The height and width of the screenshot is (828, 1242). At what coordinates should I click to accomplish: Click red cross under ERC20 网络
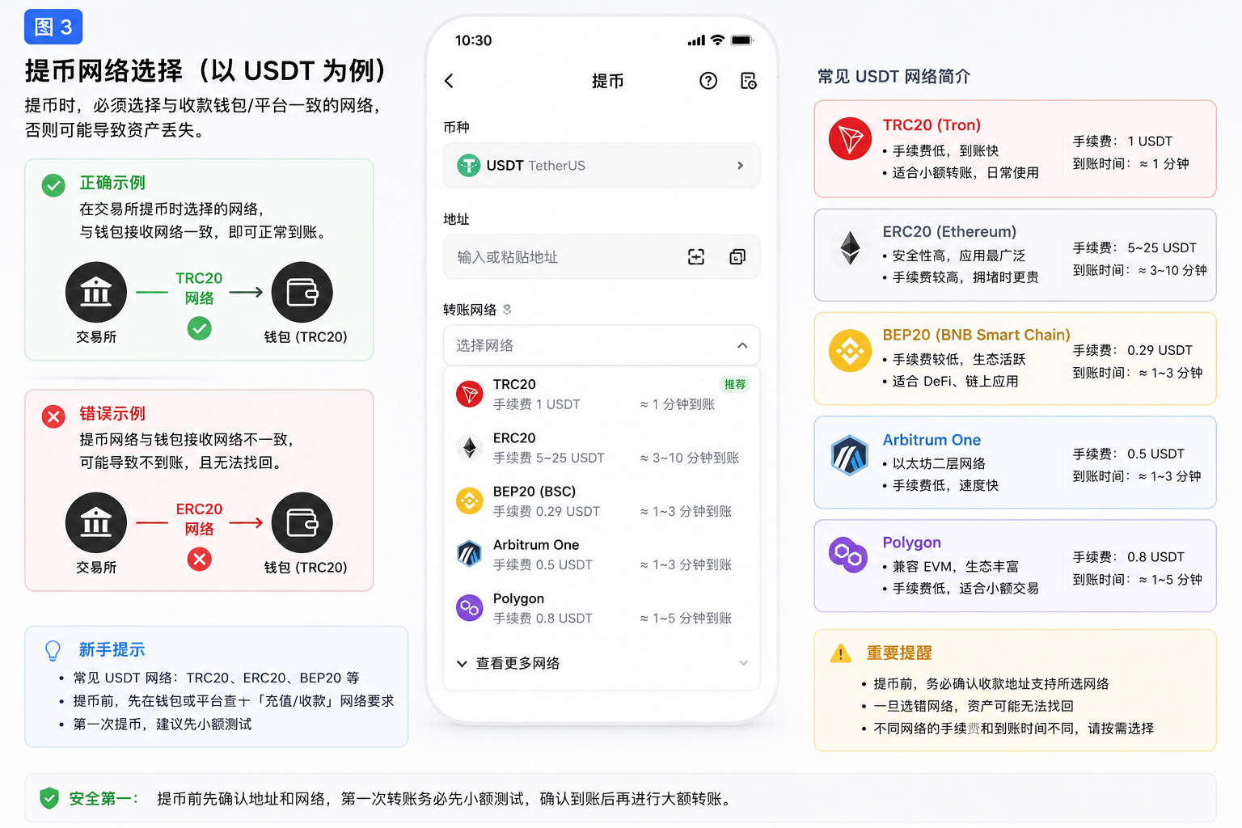pyautogui.click(x=200, y=559)
